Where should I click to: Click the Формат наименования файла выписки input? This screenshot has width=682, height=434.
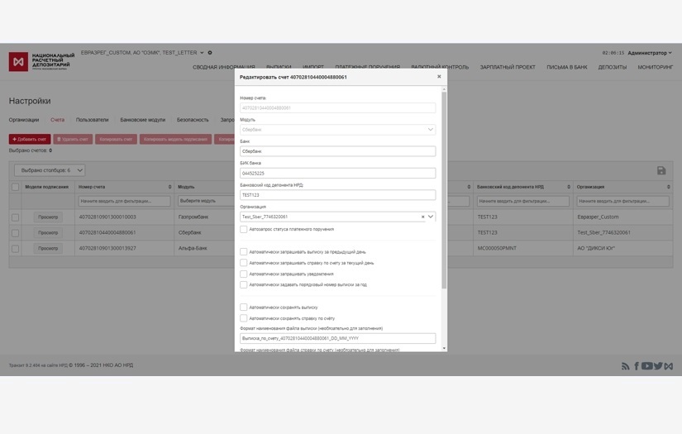click(x=337, y=338)
